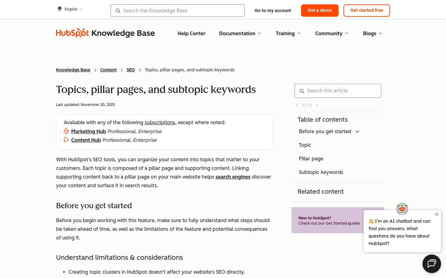Click the HubBot chatbot avatar

coord(402,209)
